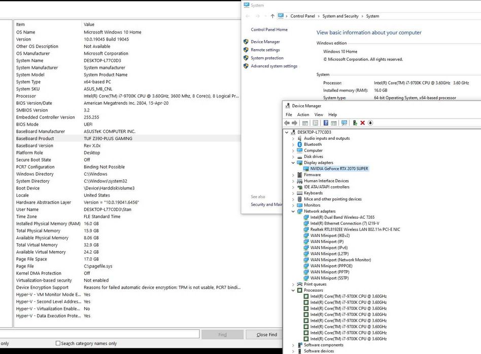Check the 'Search category names only' checkbox
Image resolution: width=481 pixels, height=354 pixels.
pyautogui.click(x=58, y=343)
